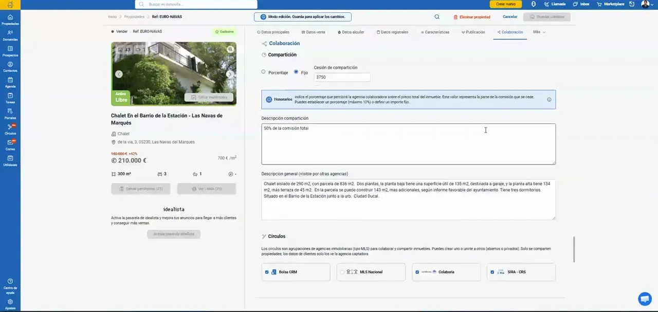Toggle the Colaboria checkbox
658x312 pixels.
pyautogui.click(x=417, y=272)
